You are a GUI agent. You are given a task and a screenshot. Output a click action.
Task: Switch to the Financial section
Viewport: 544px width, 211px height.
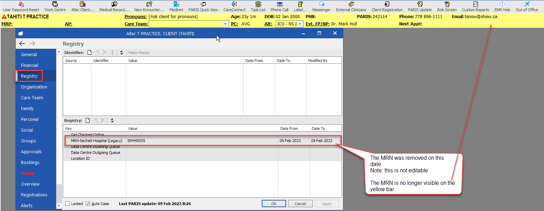click(x=29, y=65)
